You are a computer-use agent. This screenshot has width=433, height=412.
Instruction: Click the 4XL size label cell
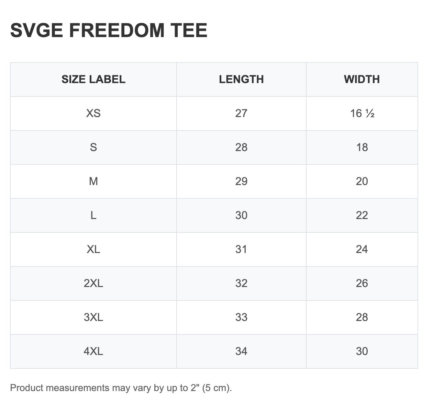(x=93, y=351)
